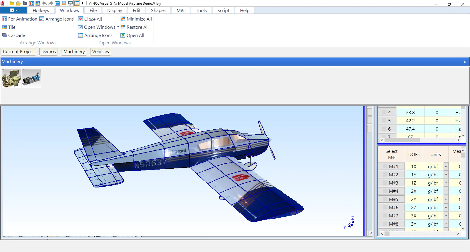Click the monitor display icon in quick access toolbar
This screenshot has width=470, height=252.
(70, 3)
